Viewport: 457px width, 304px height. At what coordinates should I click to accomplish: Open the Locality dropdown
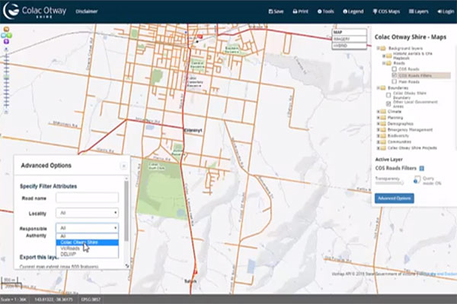tap(87, 213)
